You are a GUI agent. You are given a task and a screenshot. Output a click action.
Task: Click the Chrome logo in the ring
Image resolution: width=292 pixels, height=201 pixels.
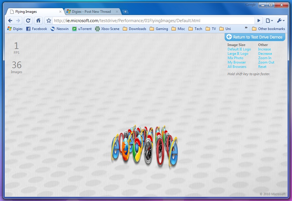[137, 149]
